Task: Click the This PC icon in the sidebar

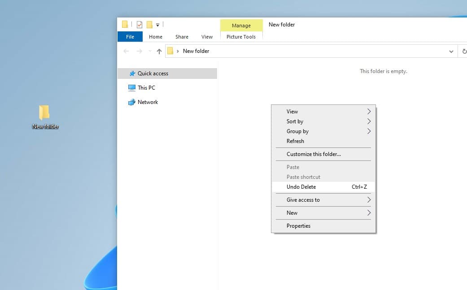Action: click(131, 87)
